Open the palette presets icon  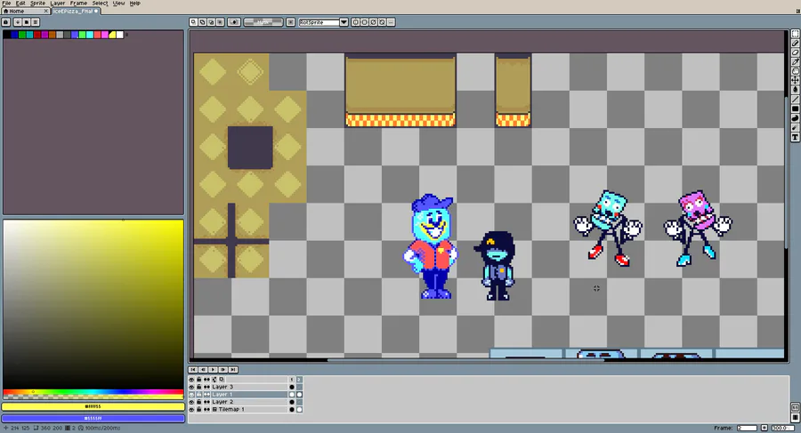tap(27, 22)
